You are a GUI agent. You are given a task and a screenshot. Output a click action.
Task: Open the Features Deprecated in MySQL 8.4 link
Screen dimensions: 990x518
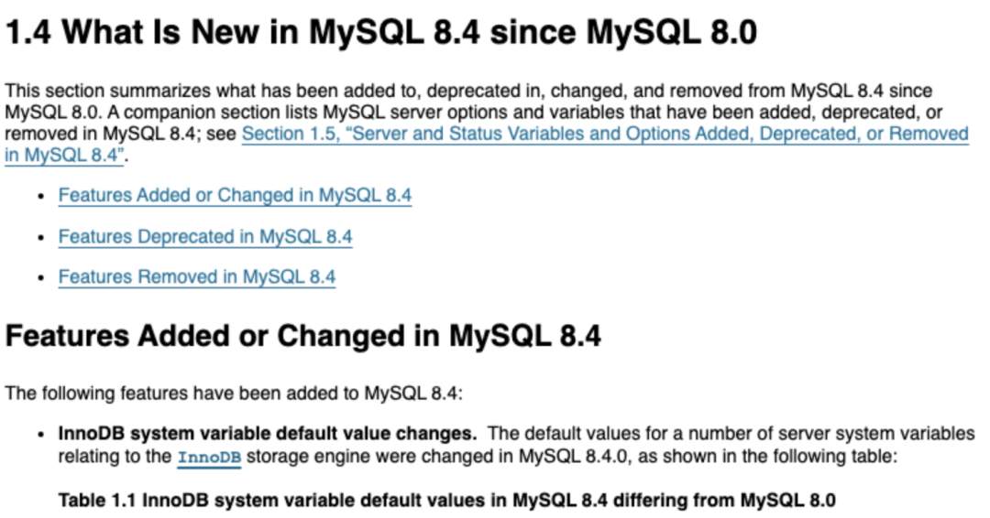tap(205, 236)
